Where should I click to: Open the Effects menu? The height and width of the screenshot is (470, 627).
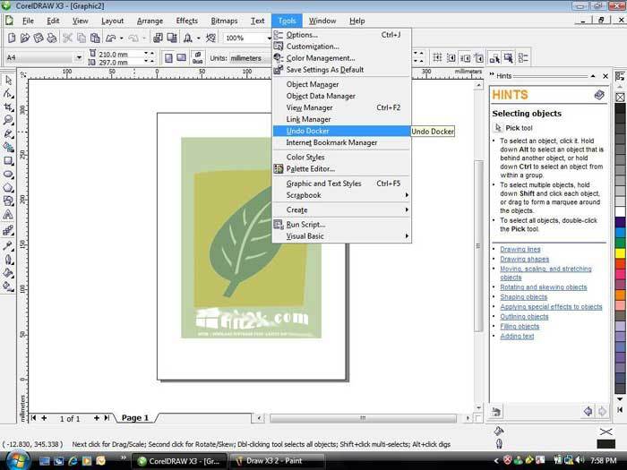pyautogui.click(x=186, y=21)
